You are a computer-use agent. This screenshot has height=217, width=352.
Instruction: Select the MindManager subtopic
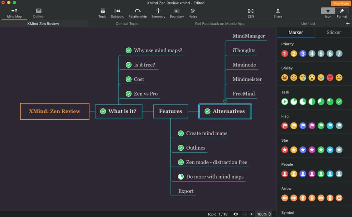click(x=249, y=36)
